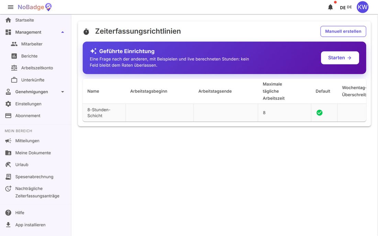Expand the Genehmigungen section arrow
The height and width of the screenshot is (236, 378).
tap(63, 92)
